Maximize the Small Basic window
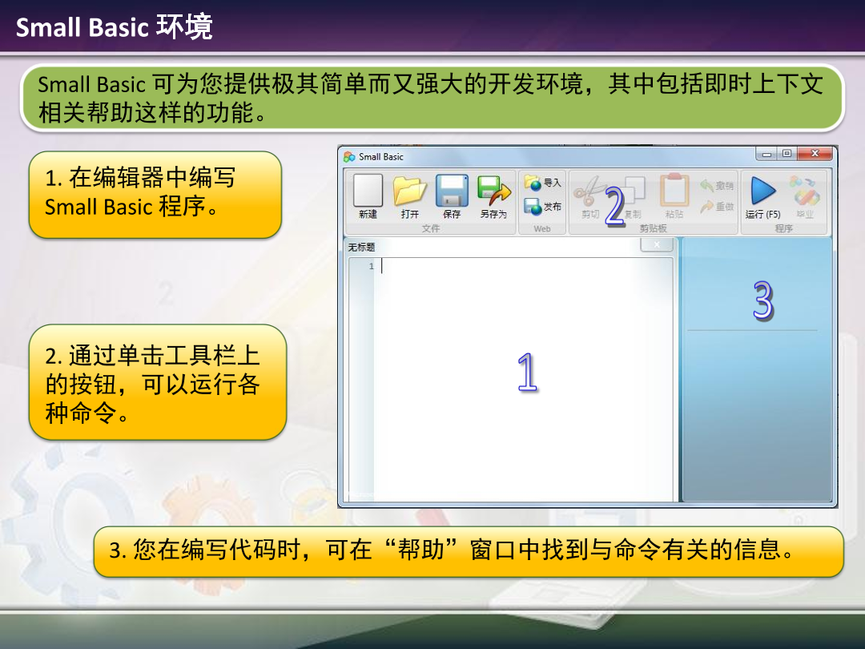865x649 pixels. tap(788, 154)
